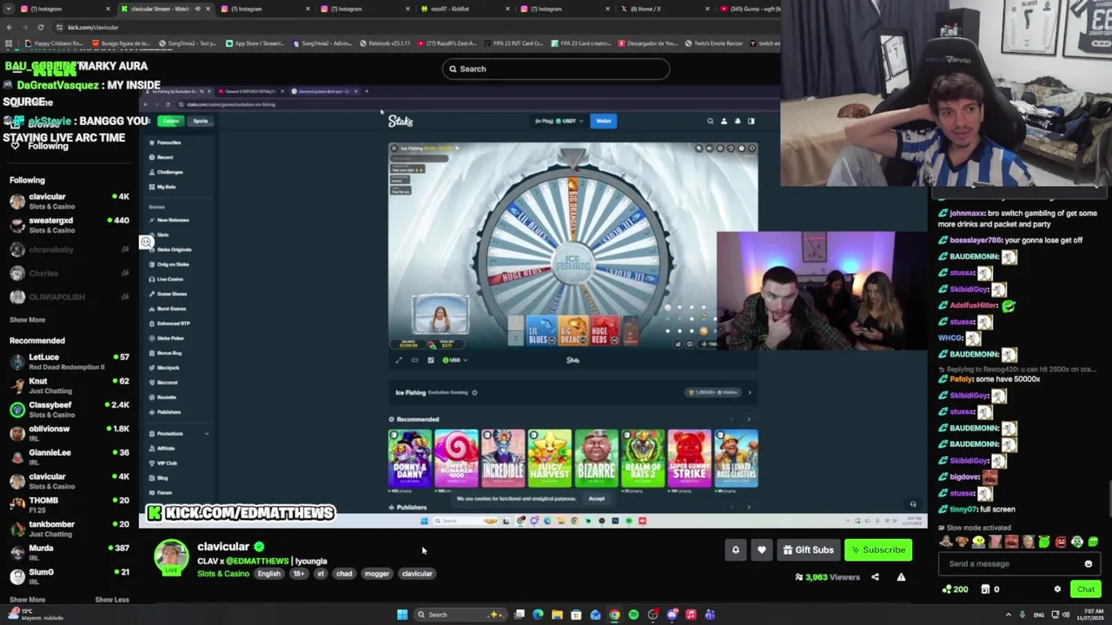The width and height of the screenshot is (1112, 625).
Task: Select the chad tag
Action: pos(344,574)
